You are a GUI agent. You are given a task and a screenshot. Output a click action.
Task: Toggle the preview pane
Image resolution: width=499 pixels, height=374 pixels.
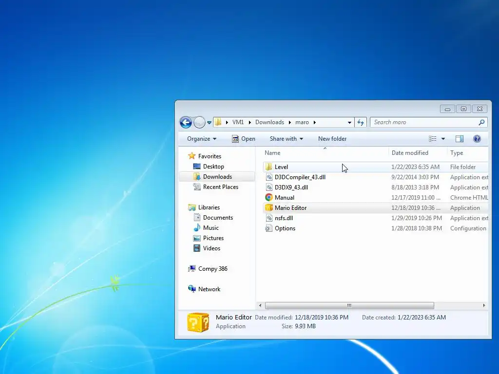459,139
